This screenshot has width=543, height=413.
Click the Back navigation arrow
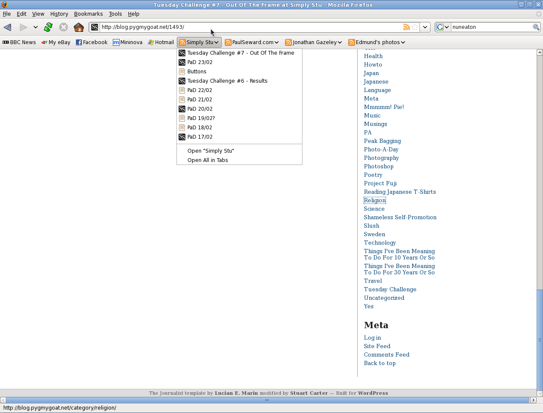click(x=8, y=27)
